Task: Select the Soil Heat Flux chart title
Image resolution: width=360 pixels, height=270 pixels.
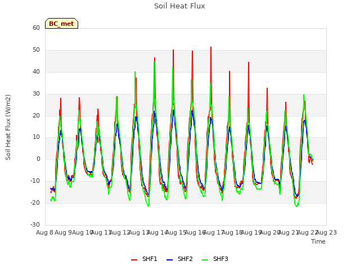Action: tap(179, 6)
